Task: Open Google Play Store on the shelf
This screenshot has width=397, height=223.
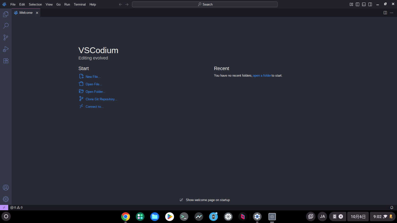Action: click(169, 217)
